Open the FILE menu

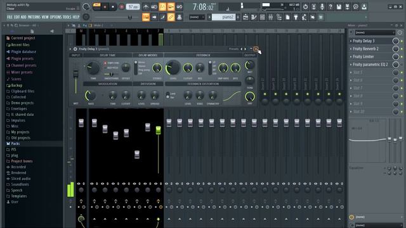[x=10, y=17]
